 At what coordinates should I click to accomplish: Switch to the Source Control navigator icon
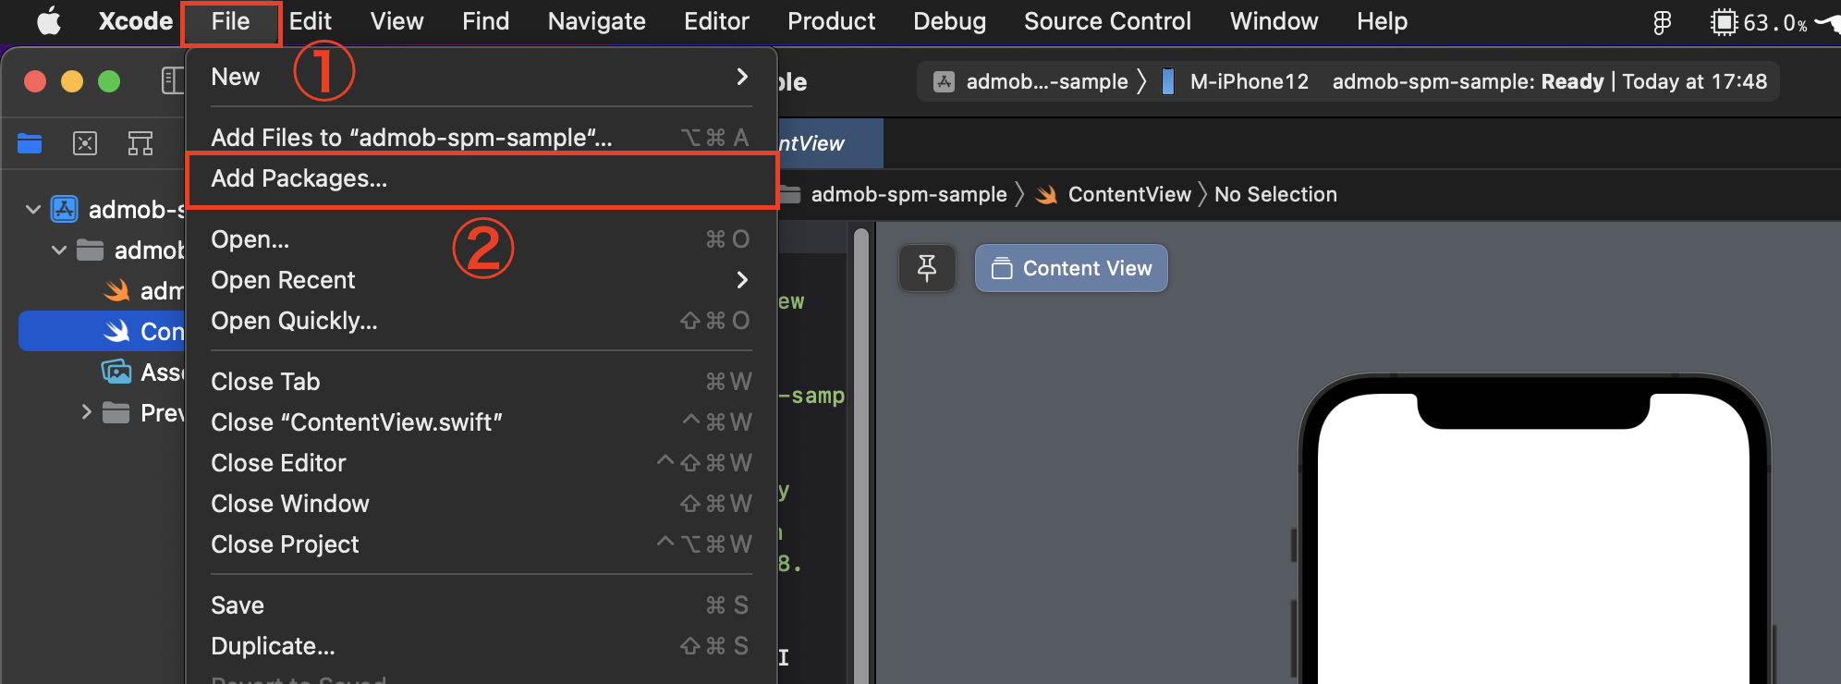click(85, 143)
